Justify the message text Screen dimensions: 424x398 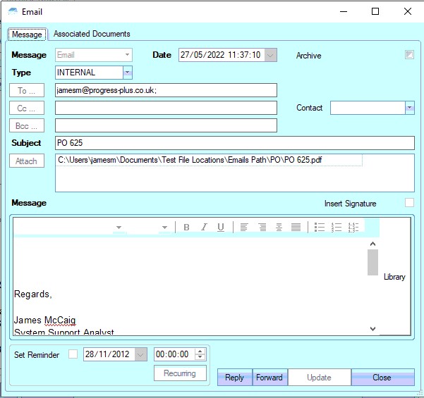[x=296, y=227]
